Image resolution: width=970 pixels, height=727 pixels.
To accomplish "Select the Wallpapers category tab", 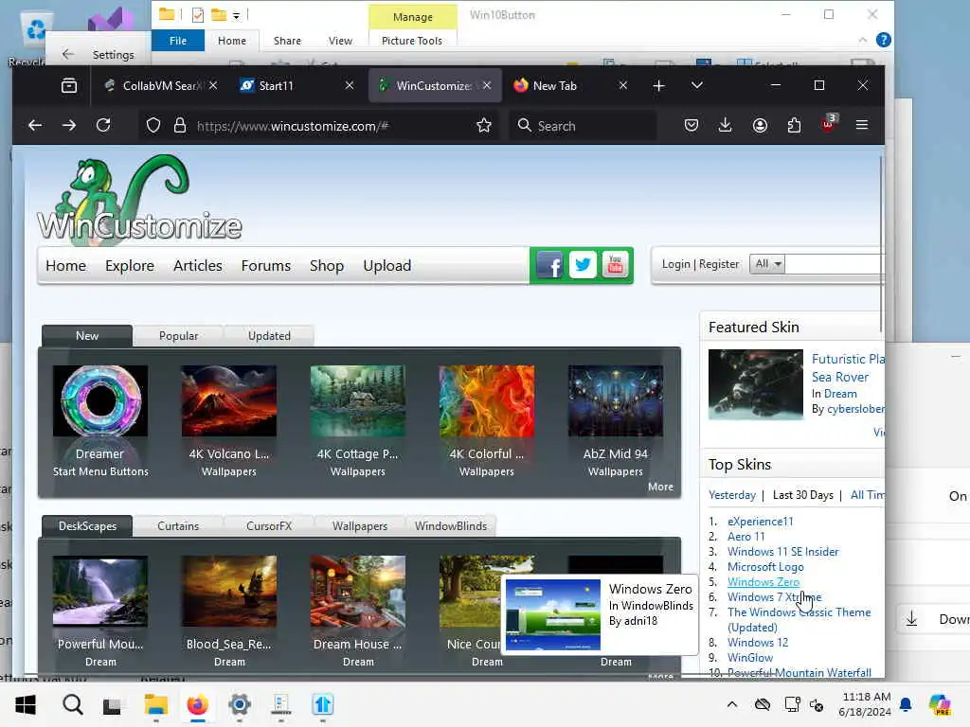I will click(x=359, y=526).
